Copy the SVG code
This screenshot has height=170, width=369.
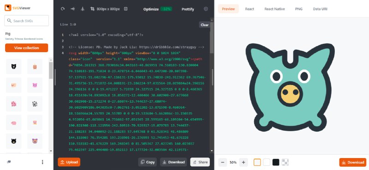148,162
